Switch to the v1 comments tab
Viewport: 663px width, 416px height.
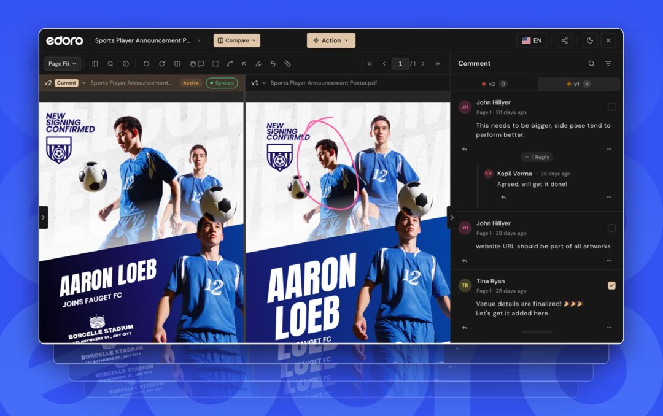point(579,83)
